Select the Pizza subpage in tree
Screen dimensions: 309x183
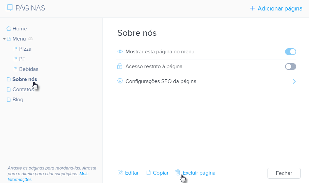[x=25, y=49]
